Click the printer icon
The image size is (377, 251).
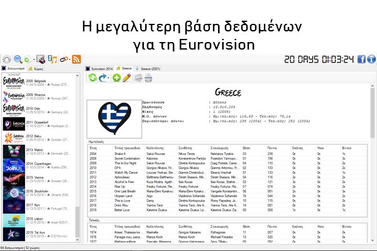pos(148,78)
